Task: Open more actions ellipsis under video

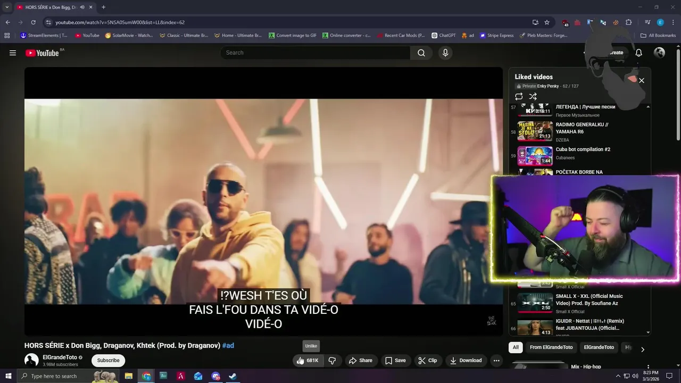Action: click(496, 361)
